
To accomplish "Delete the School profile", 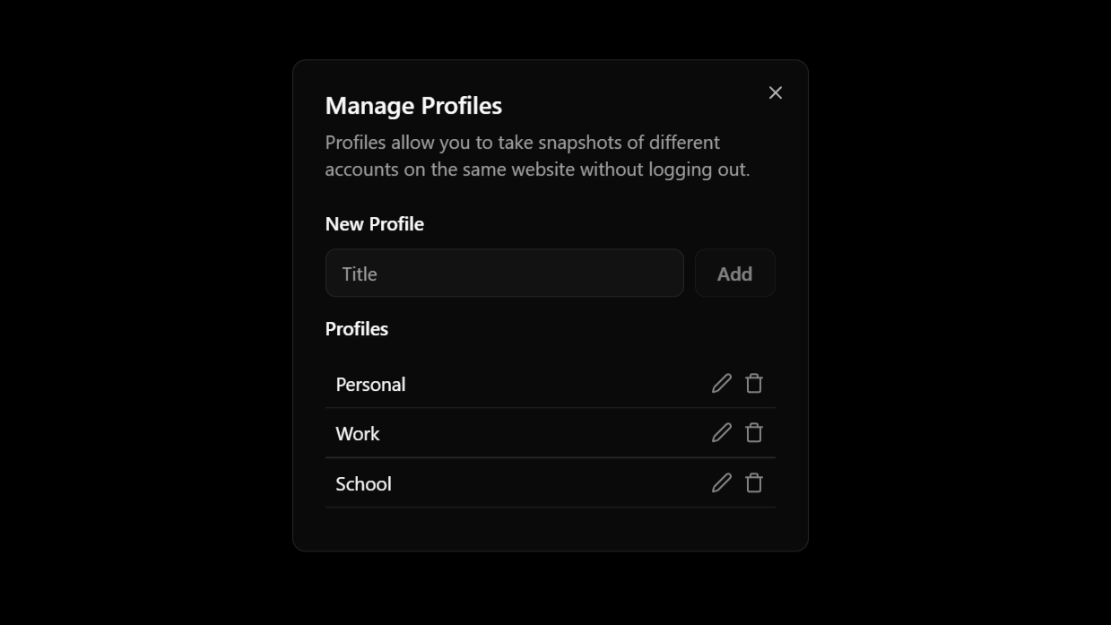I will 754,483.
